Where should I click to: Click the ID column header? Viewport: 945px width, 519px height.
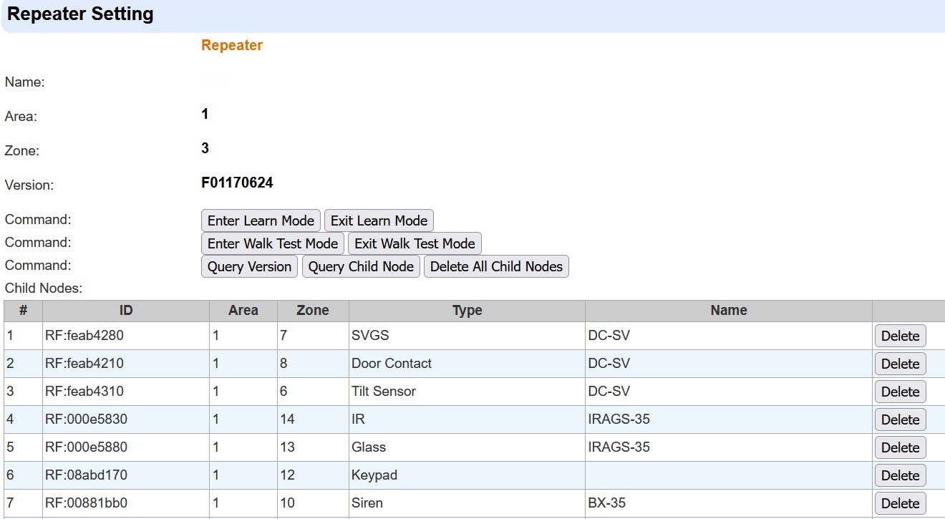pos(126,311)
